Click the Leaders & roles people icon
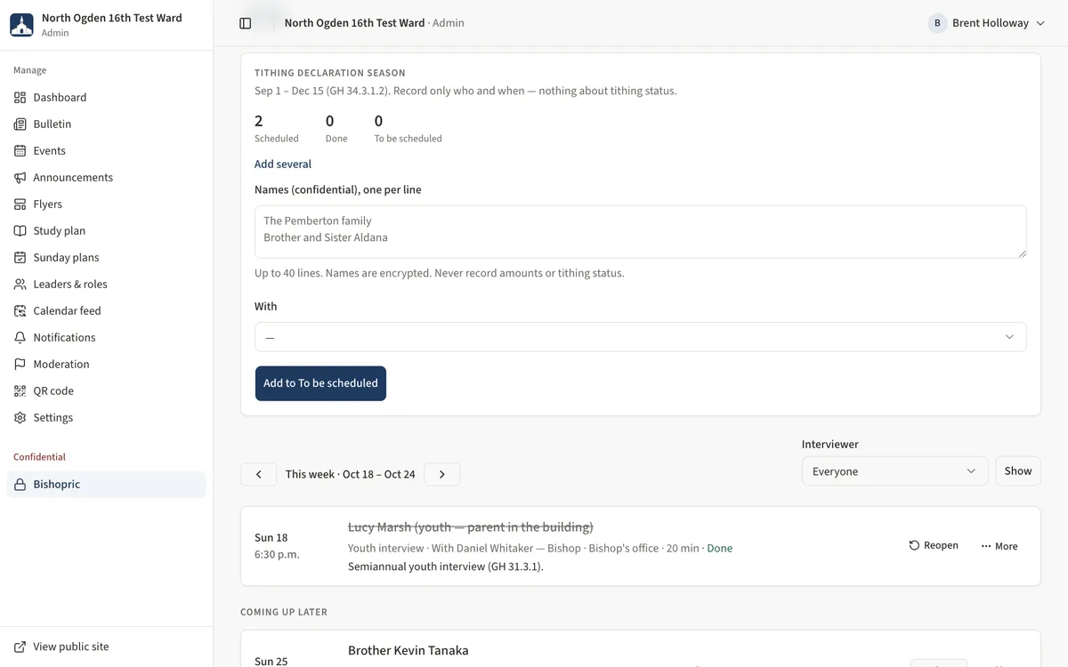Viewport: 1068px width, 667px height. click(20, 285)
